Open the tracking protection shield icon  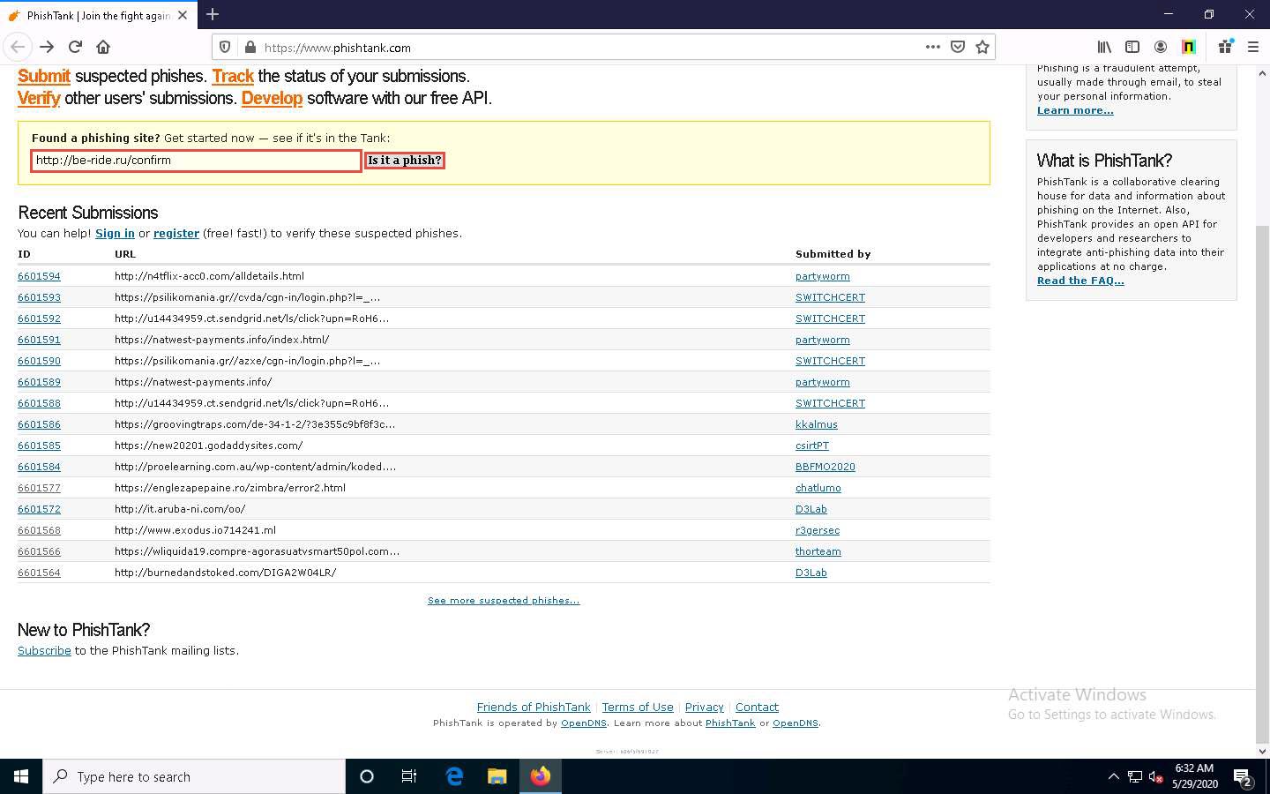225,48
